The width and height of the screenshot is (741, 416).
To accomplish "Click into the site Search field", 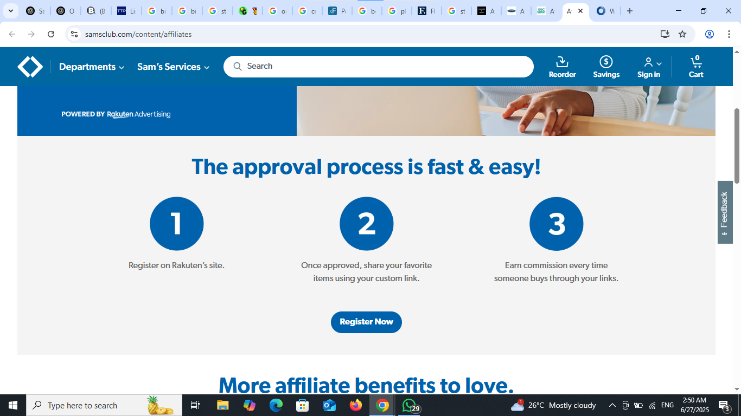I will 379,66.
